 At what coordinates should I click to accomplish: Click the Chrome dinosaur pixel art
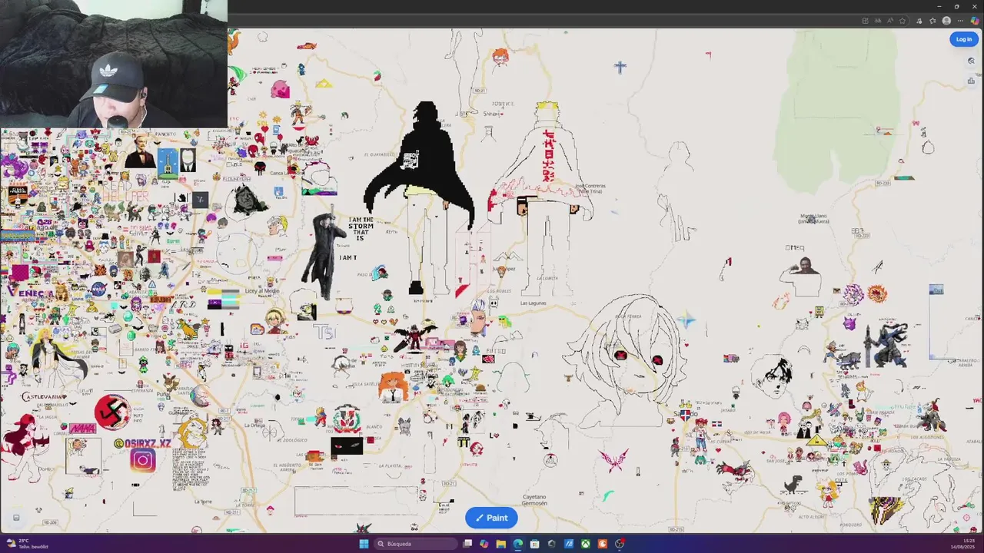793,484
